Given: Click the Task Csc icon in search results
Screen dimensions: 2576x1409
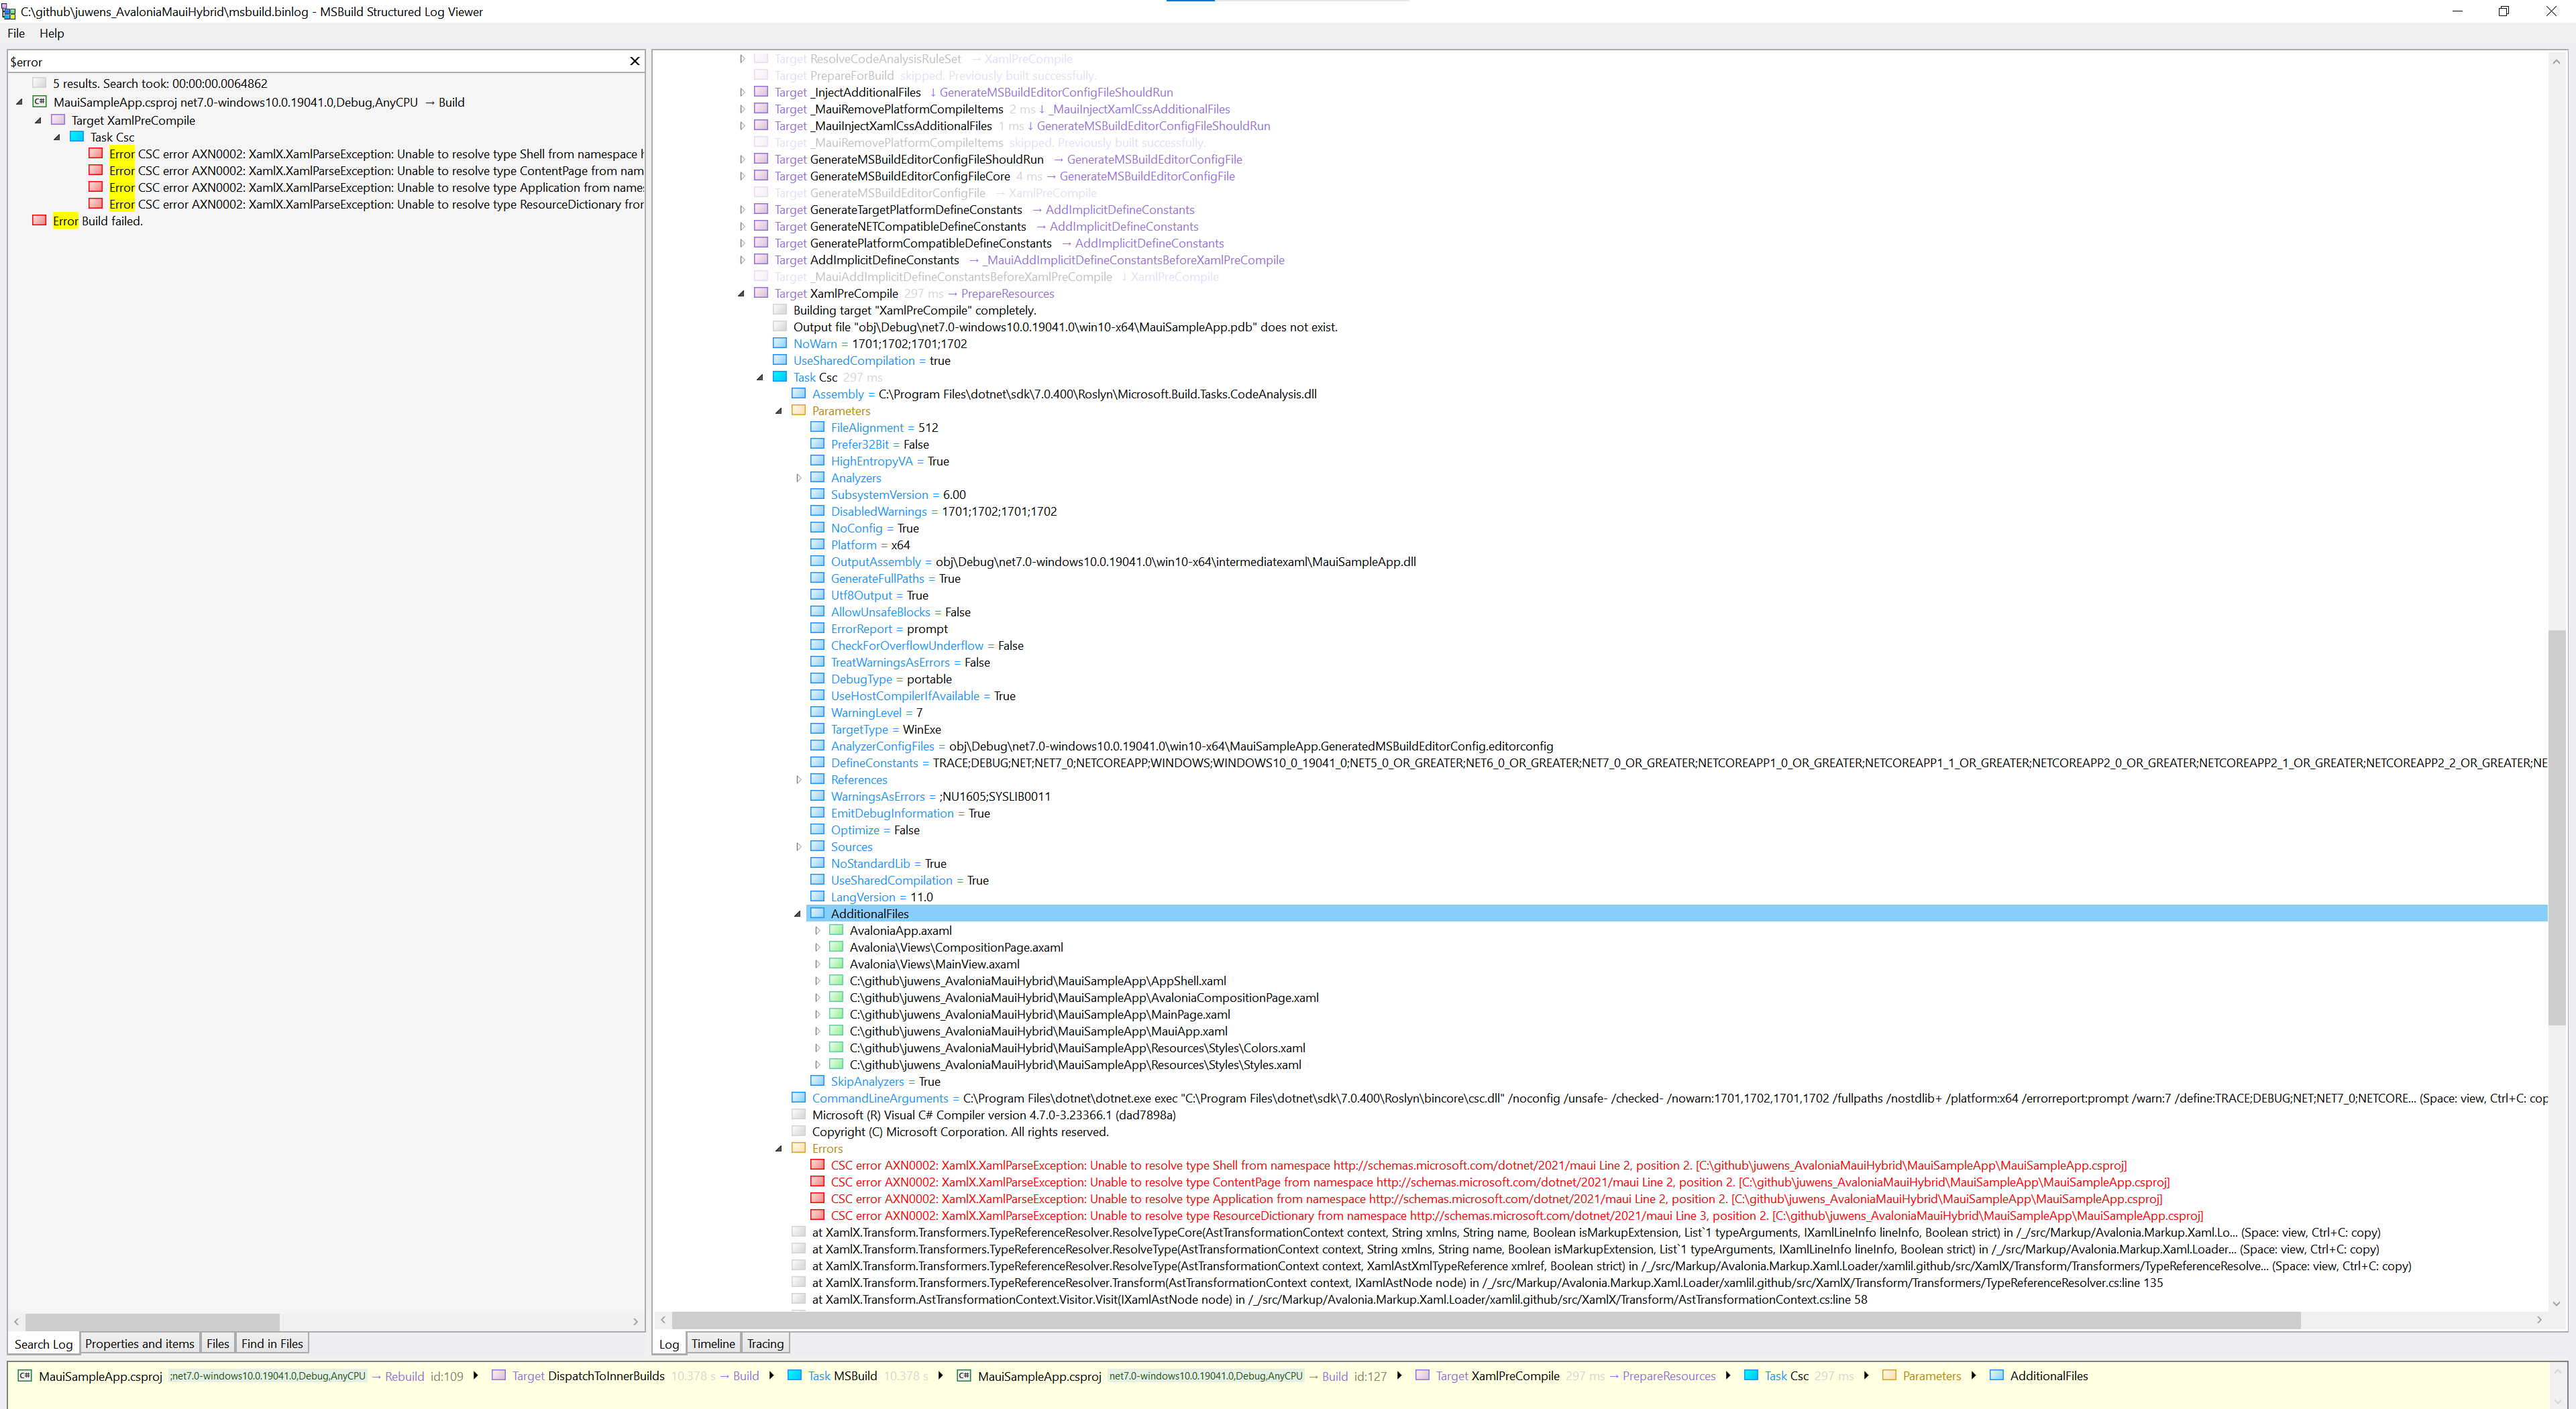Looking at the screenshot, I should (77, 137).
